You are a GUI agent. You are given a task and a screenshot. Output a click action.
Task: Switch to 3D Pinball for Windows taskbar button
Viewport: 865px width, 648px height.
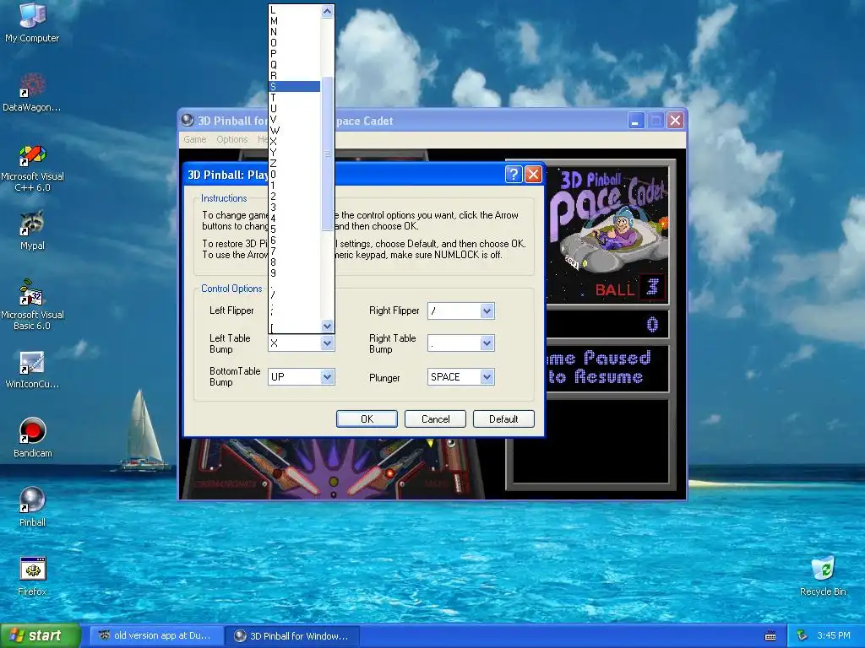point(292,636)
